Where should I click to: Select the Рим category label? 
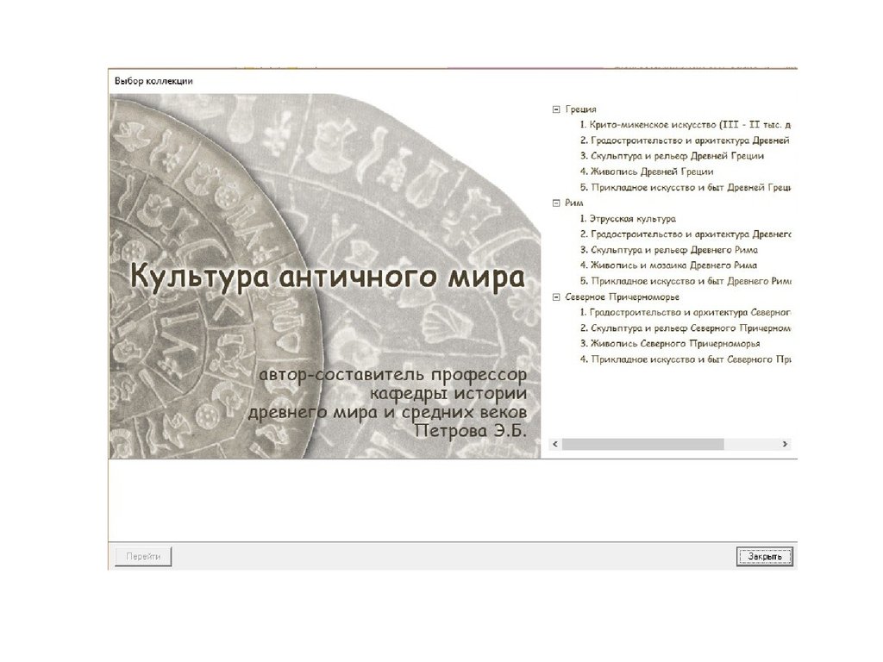[574, 203]
